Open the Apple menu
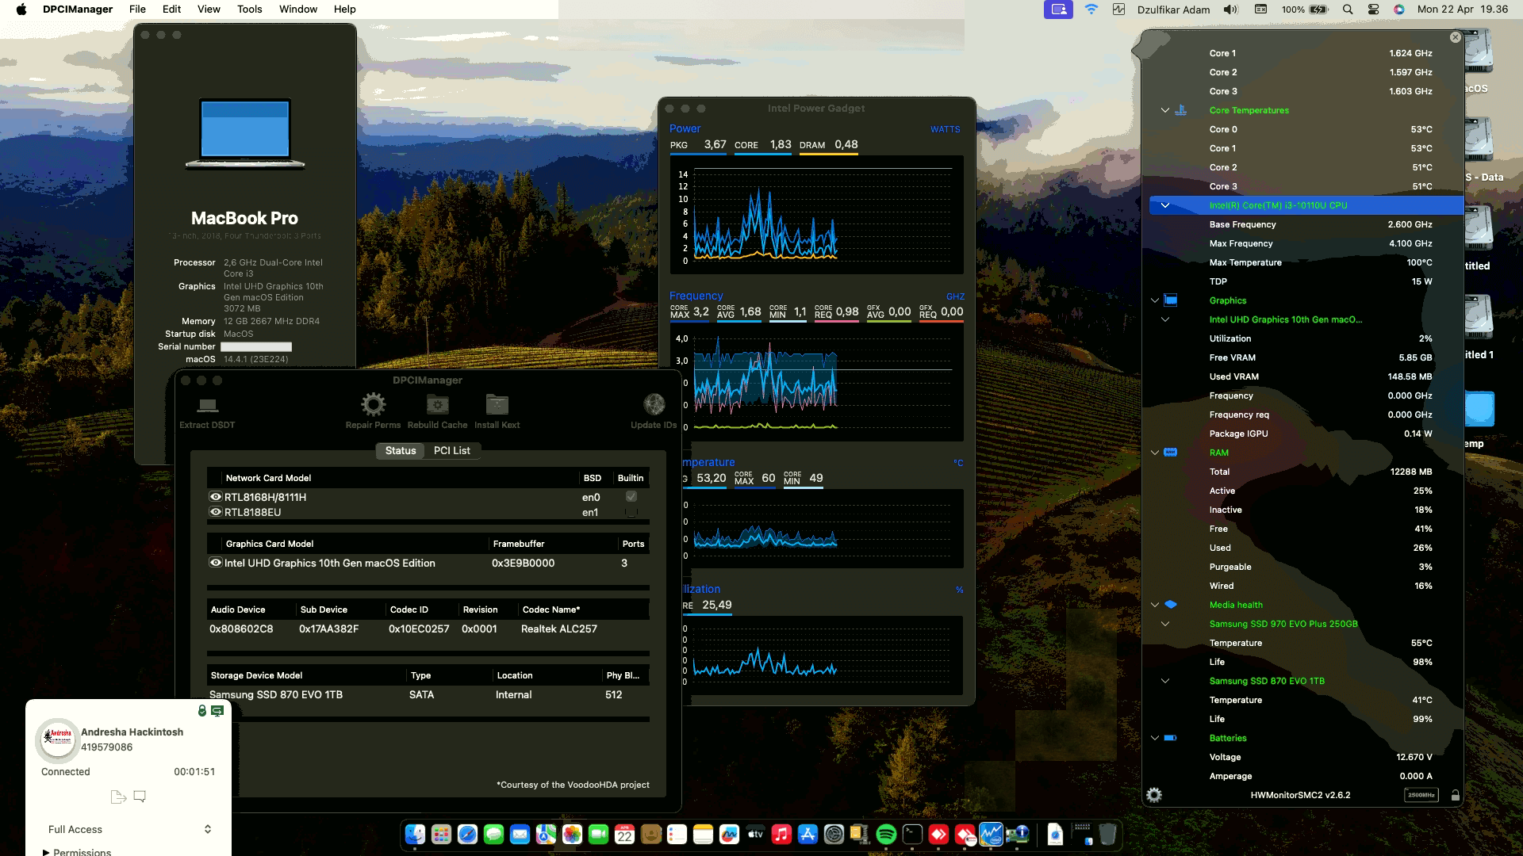This screenshot has height=856, width=1523. point(21,10)
